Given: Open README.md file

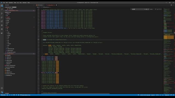Looking at the screenshot, I should pos(9,75).
